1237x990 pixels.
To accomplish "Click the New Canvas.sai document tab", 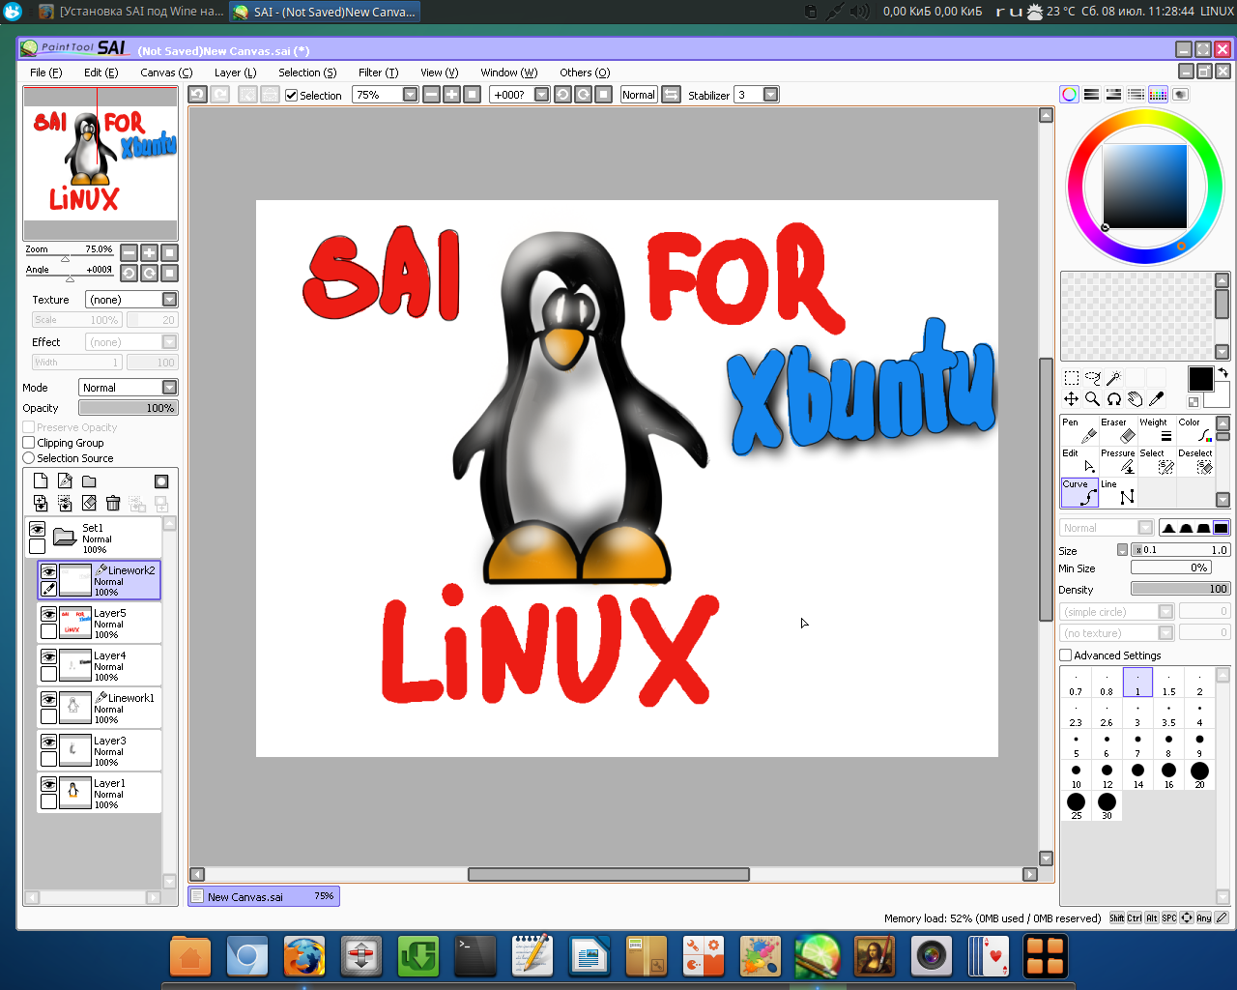I will tap(263, 896).
